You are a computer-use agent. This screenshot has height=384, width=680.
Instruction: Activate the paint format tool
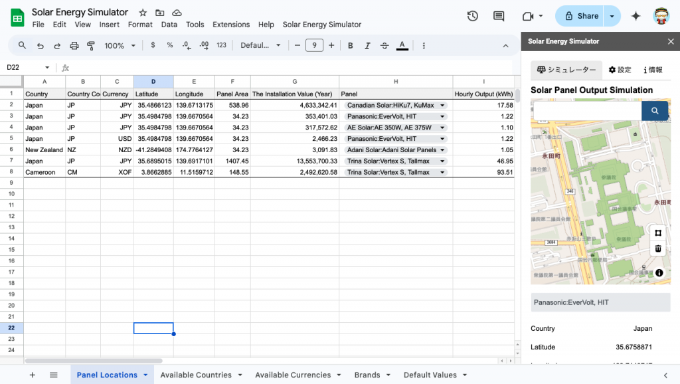click(91, 46)
